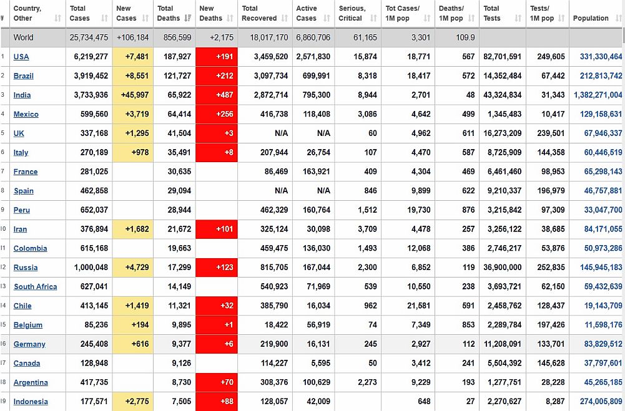The width and height of the screenshot is (625, 411).
Task: Click the Total Tests column header label
Action: pyautogui.click(x=492, y=13)
